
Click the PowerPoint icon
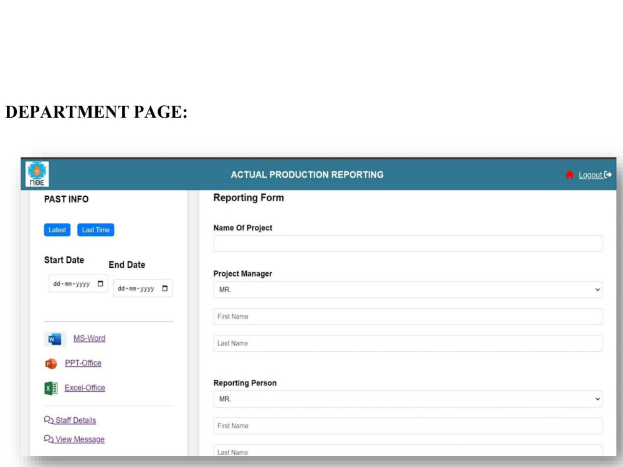pos(51,364)
